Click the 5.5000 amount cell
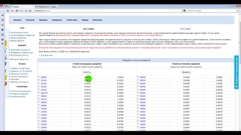Viewport: 241px width, 135px height. 120,93
